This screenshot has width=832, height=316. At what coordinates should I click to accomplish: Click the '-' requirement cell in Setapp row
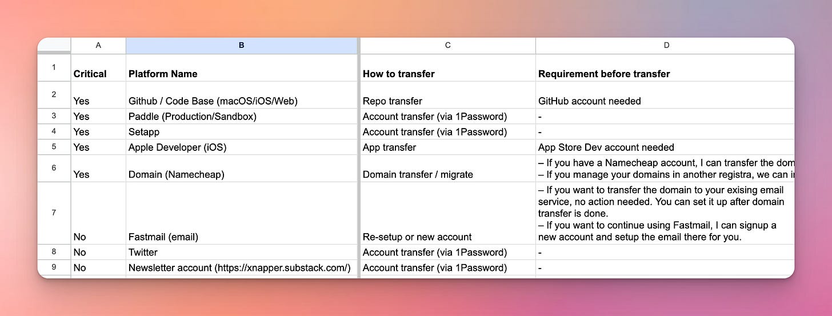665,131
